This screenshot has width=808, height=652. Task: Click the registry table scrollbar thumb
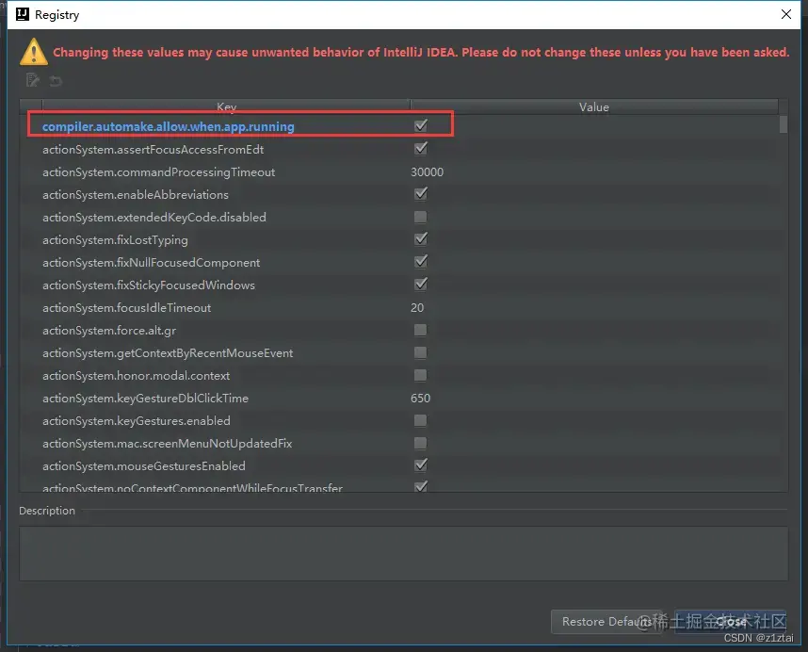pos(784,124)
